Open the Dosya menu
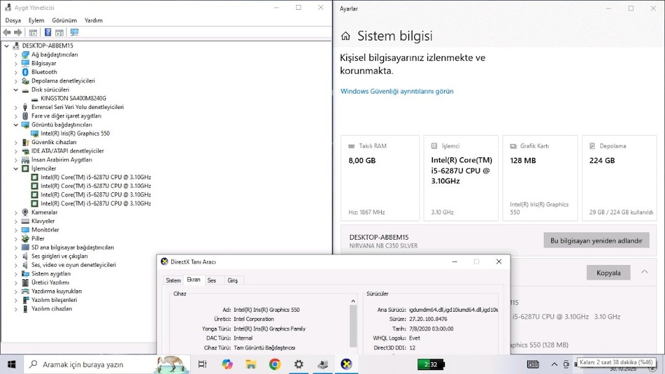The image size is (665, 374). point(13,20)
